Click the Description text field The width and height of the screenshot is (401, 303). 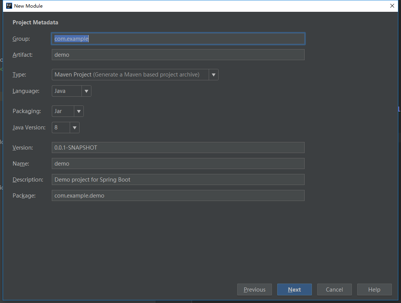pos(178,180)
